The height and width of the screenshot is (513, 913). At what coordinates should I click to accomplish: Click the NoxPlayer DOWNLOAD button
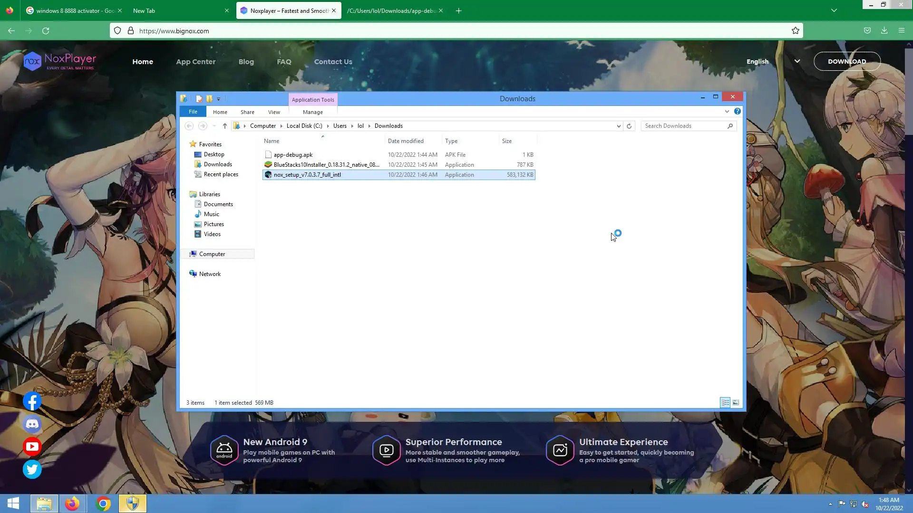coord(847,61)
